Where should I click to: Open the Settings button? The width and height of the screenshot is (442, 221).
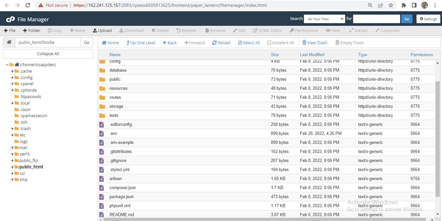(428, 19)
